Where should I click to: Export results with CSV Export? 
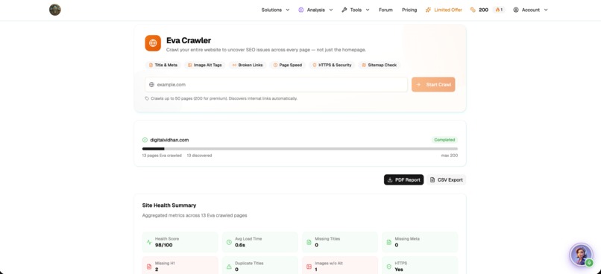[446, 180]
